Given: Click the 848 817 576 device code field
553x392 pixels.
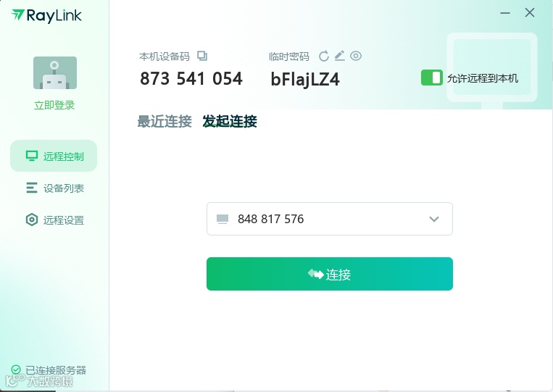Looking at the screenshot, I should point(329,219).
